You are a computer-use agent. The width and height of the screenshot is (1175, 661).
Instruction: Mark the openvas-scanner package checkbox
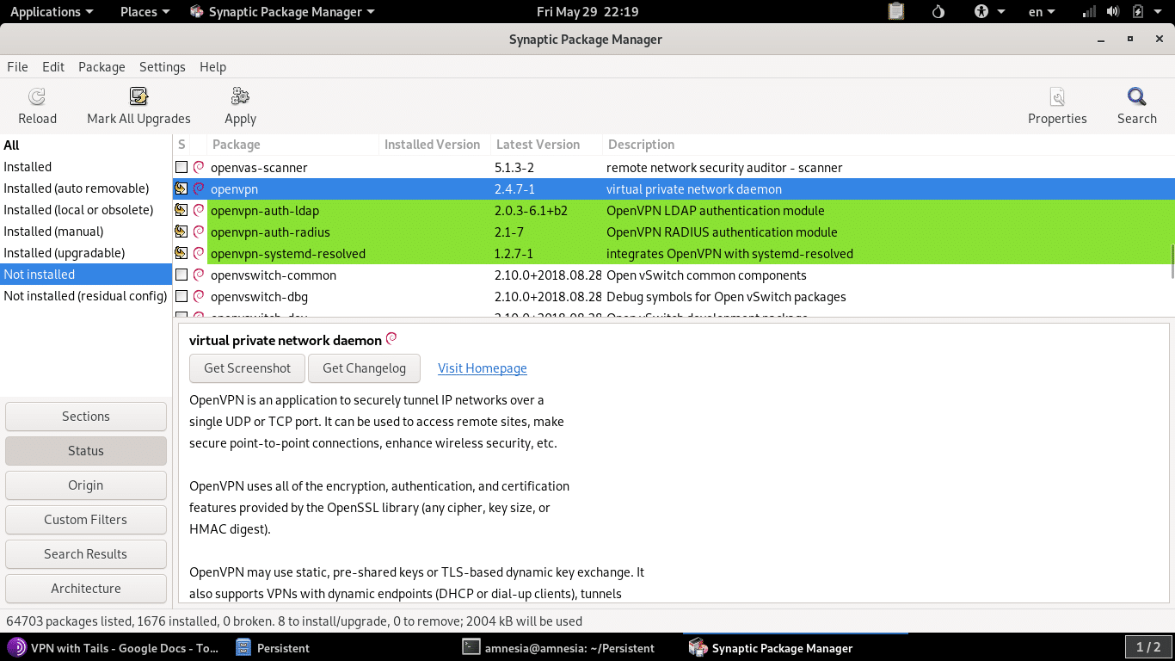click(182, 167)
